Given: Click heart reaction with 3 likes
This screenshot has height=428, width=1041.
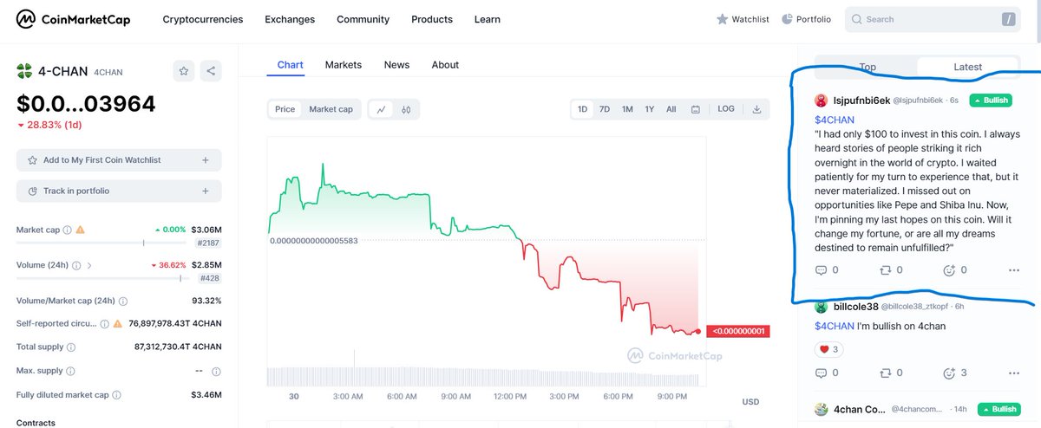Looking at the screenshot, I should click(x=828, y=349).
